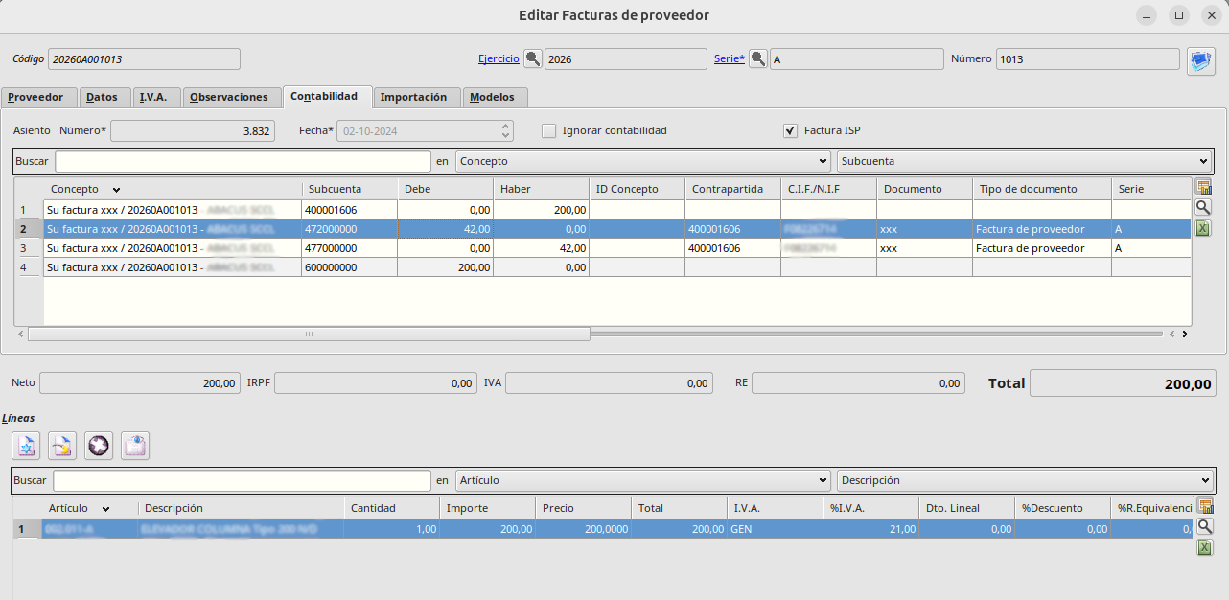Click the Tipo de documento column header
This screenshot has height=600, width=1229.
pos(1042,189)
